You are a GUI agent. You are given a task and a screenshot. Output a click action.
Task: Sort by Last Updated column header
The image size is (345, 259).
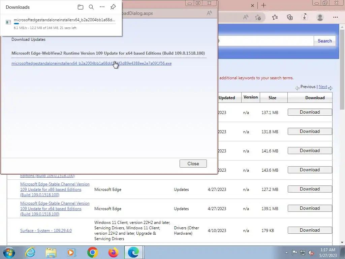227,98
